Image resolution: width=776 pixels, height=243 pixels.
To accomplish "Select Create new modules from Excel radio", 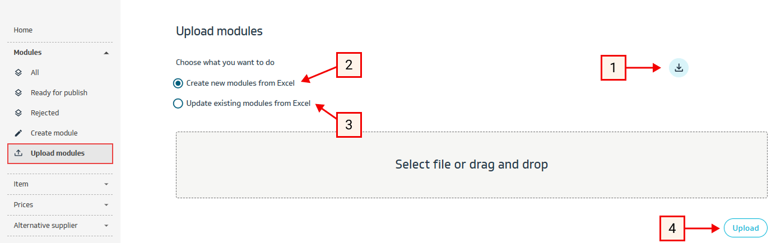I will pos(178,83).
